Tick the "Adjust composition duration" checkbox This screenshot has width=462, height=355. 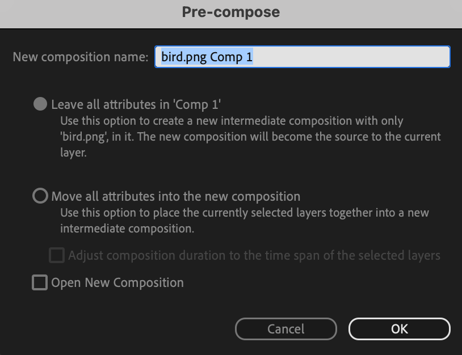pyautogui.click(x=57, y=255)
